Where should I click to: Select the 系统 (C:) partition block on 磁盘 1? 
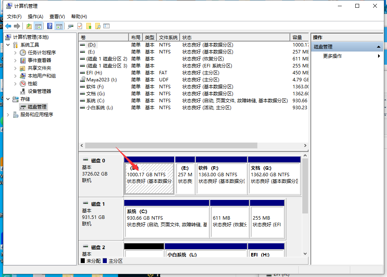tap(166, 218)
